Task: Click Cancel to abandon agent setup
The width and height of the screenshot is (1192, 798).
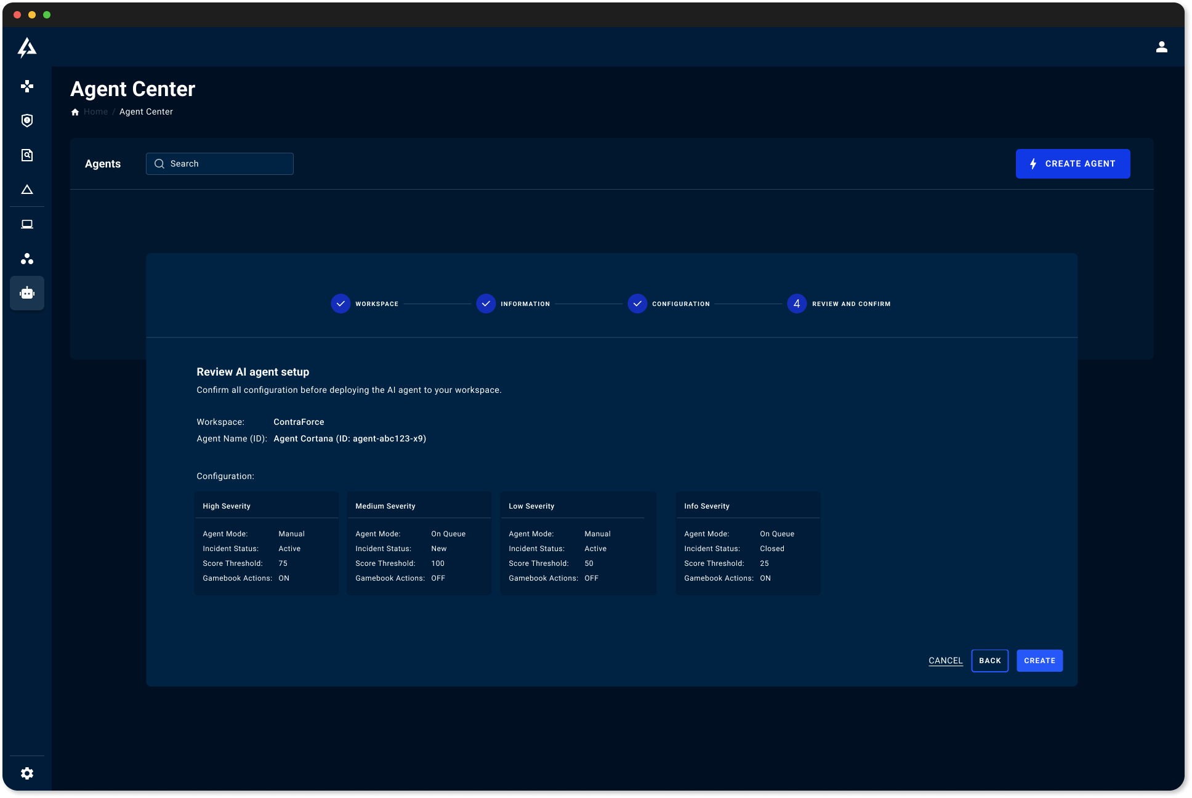Action: coord(945,660)
